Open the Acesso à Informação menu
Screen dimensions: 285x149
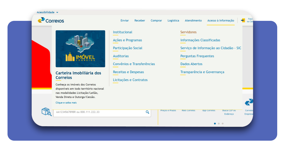tap(221, 21)
